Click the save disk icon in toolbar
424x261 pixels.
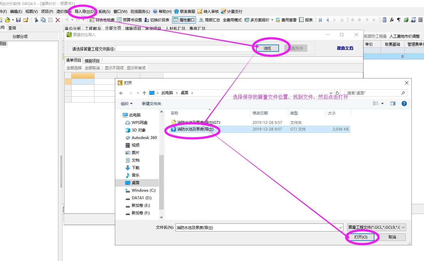tap(18, 20)
